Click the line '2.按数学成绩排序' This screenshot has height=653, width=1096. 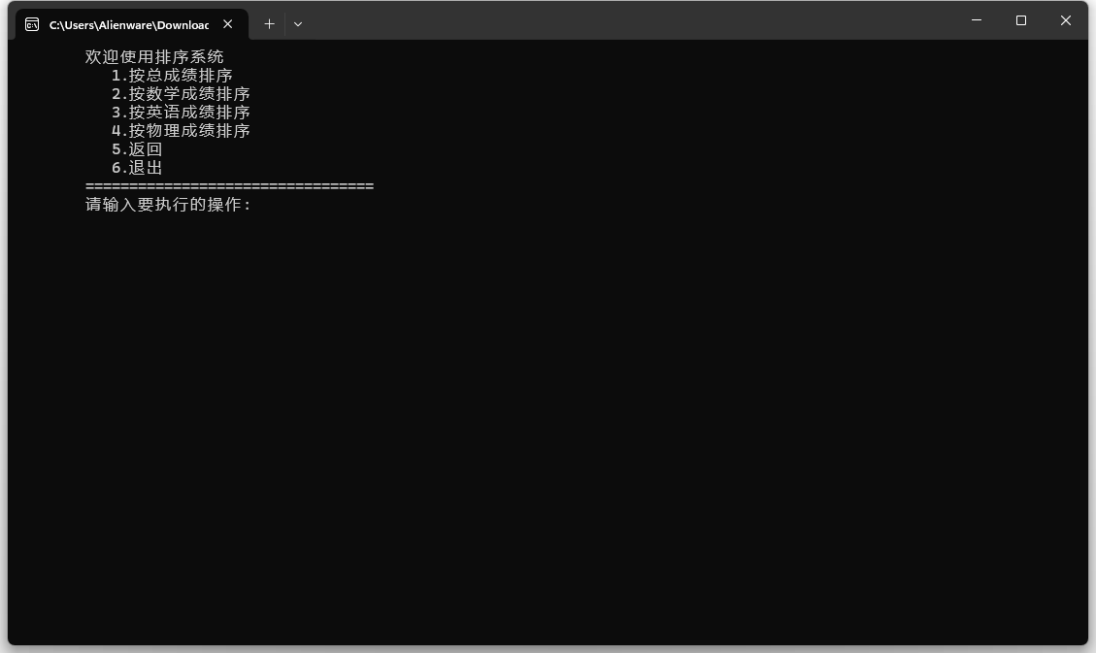(x=181, y=93)
